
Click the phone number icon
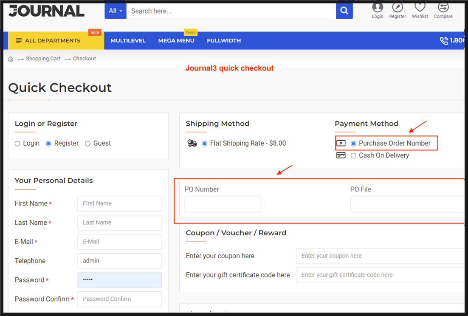(444, 41)
